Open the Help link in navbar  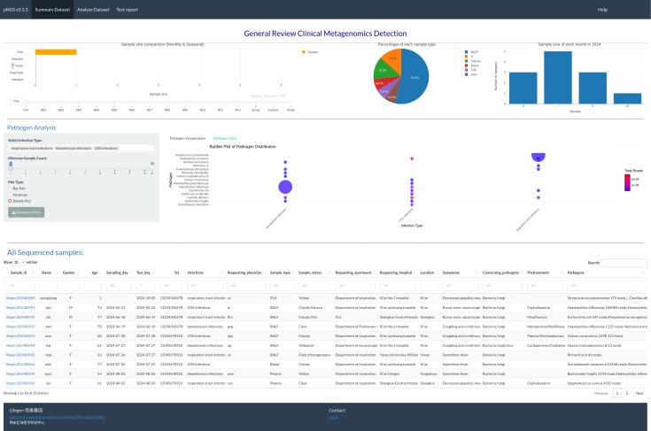click(x=602, y=9)
